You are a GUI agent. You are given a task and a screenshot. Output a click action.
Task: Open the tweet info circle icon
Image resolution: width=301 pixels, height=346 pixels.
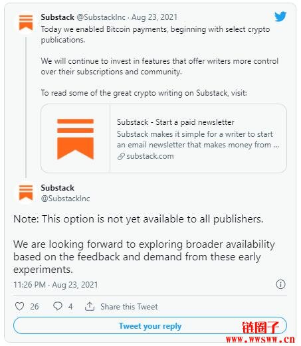(x=280, y=284)
